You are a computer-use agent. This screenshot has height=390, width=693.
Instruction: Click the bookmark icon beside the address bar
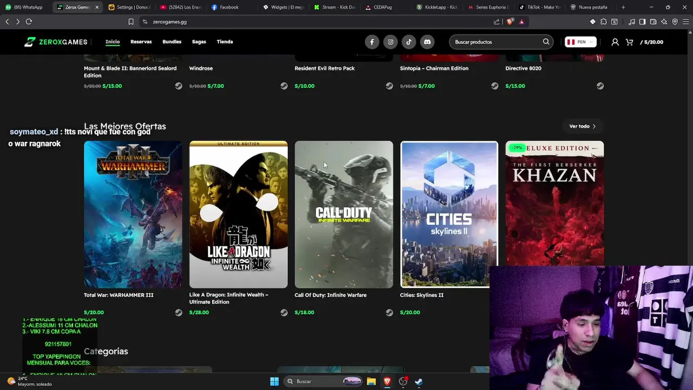click(x=130, y=22)
